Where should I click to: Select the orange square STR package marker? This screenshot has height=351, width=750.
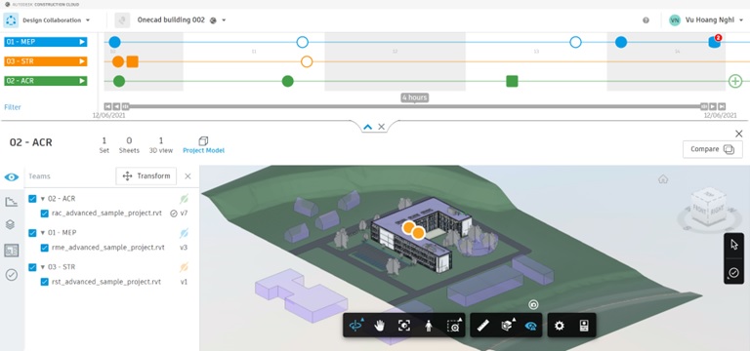tap(133, 61)
